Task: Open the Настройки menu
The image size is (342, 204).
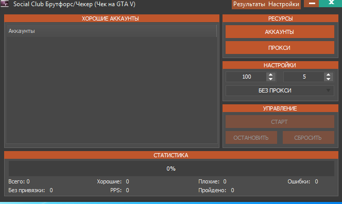Action: 284,4
